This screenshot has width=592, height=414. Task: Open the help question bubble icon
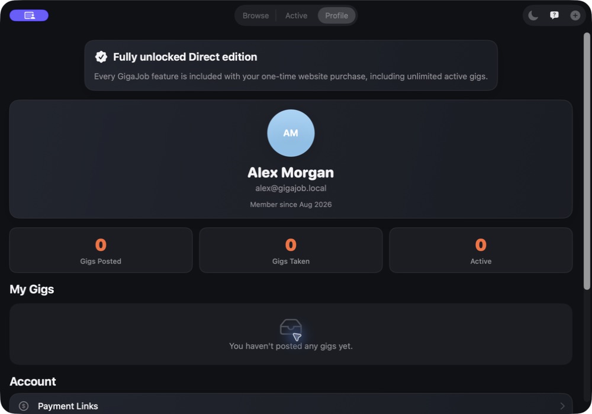point(554,15)
